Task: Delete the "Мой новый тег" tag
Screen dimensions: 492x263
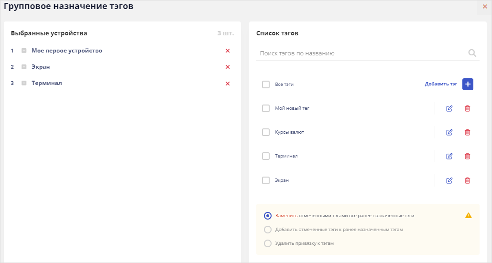Action: 468,108
